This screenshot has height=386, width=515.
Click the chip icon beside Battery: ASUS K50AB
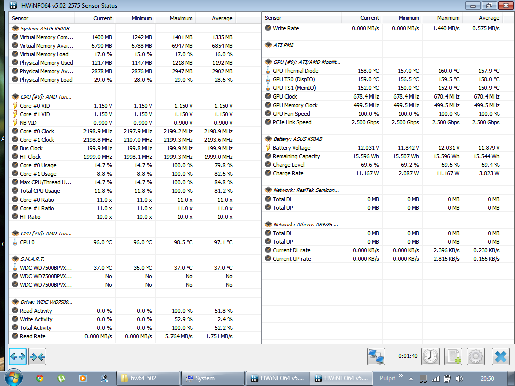268,139
